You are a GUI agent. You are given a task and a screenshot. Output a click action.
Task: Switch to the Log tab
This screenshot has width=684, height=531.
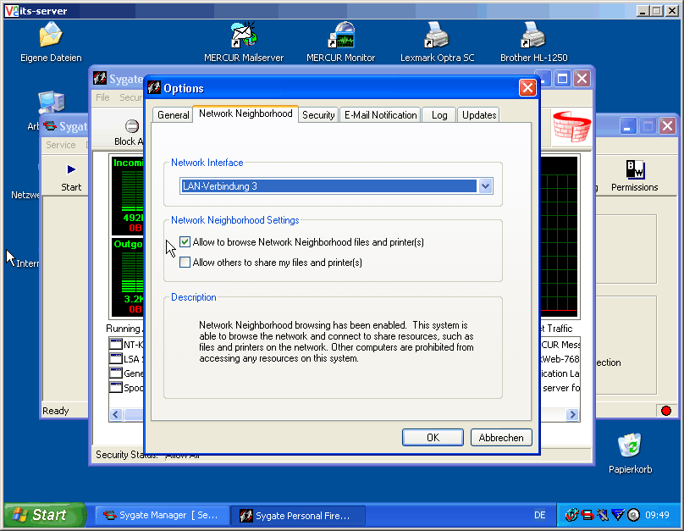coord(439,115)
